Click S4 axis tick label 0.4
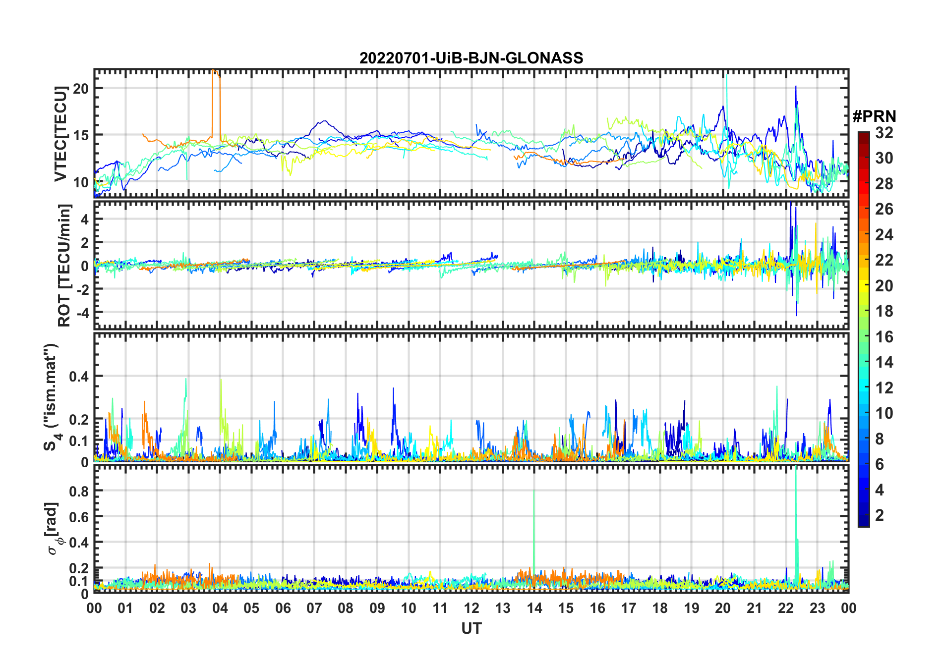Image resolution: width=943 pixels, height=659 pixels. click(x=79, y=376)
